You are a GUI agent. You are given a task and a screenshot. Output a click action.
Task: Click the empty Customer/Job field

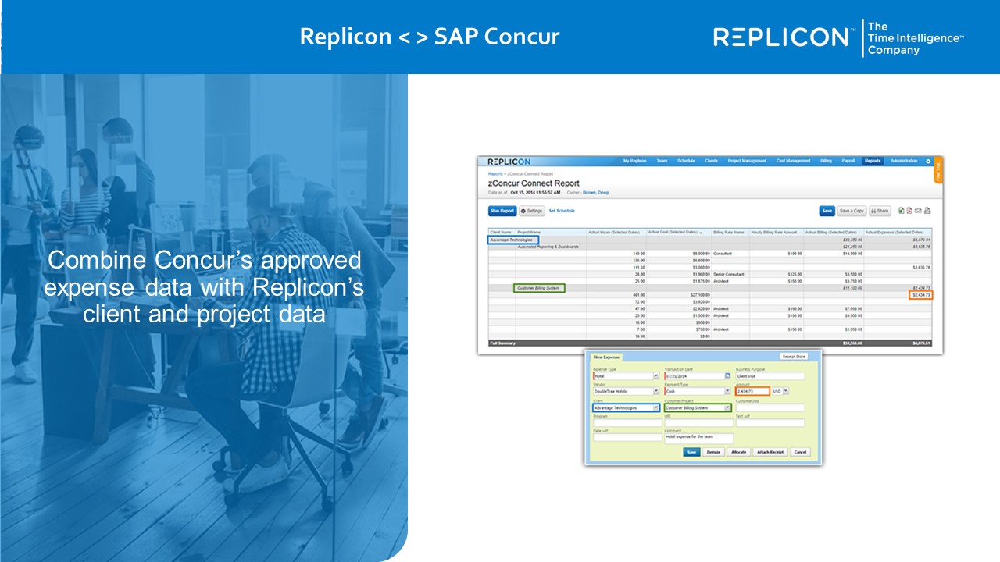(770, 407)
